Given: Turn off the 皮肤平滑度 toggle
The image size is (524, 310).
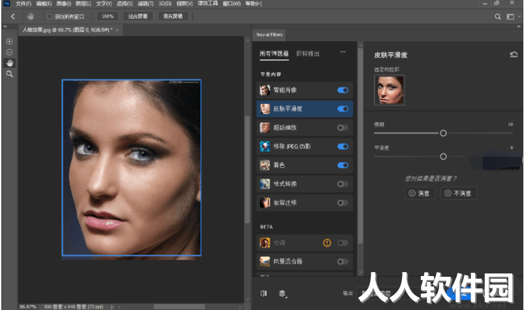Looking at the screenshot, I should 343,109.
